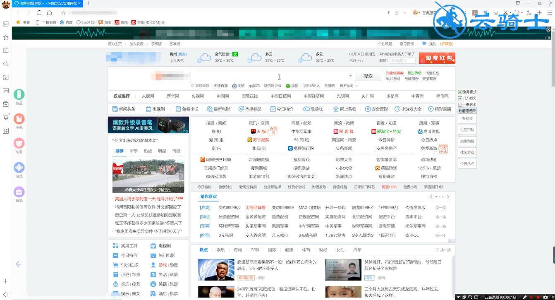
Task: Click the 搜索 search button
Action: coord(368,76)
